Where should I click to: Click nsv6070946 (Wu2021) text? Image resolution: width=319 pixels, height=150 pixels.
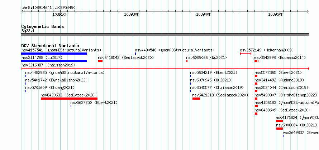[210, 80]
